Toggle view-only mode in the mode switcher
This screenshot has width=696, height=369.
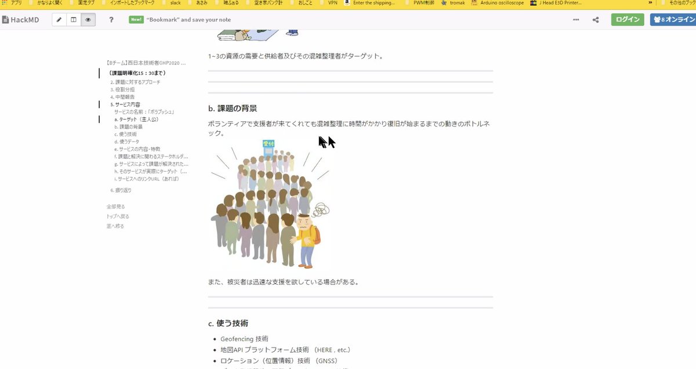click(x=87, y=19)
